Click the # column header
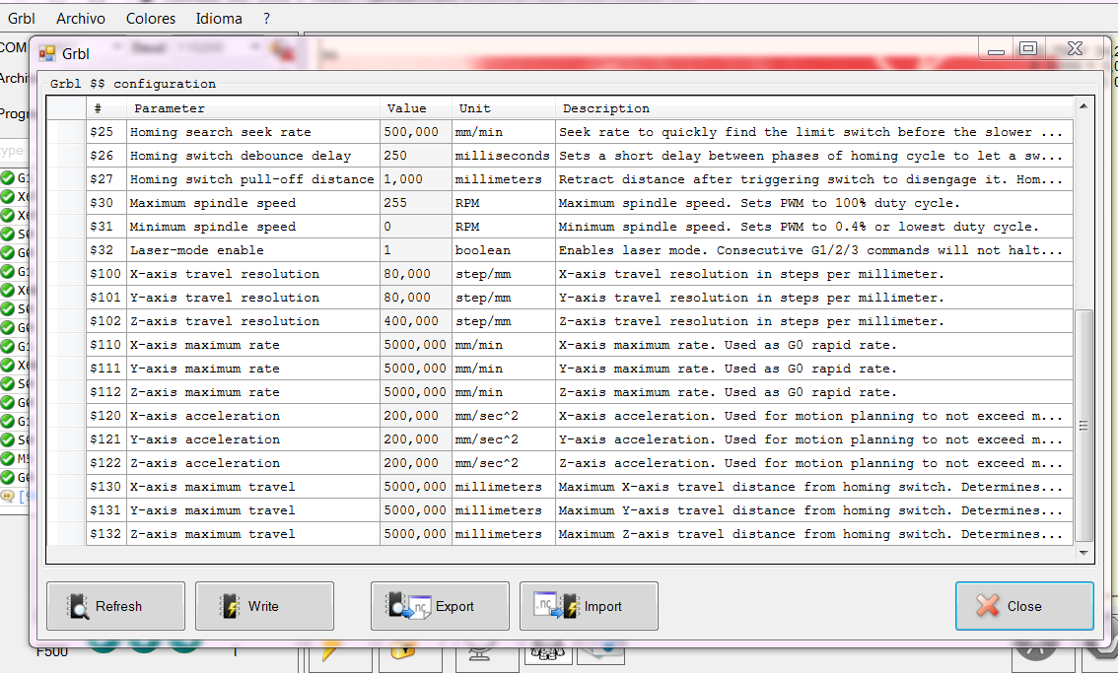Viewport: 1118px width, 673px height. [106, 108]
